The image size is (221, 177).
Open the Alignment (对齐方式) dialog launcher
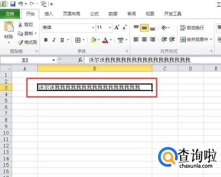[211, 51]
